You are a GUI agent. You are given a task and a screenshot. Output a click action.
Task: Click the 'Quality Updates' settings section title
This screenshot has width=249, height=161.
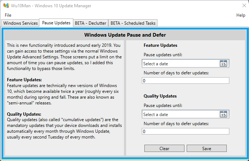point(160,96)
